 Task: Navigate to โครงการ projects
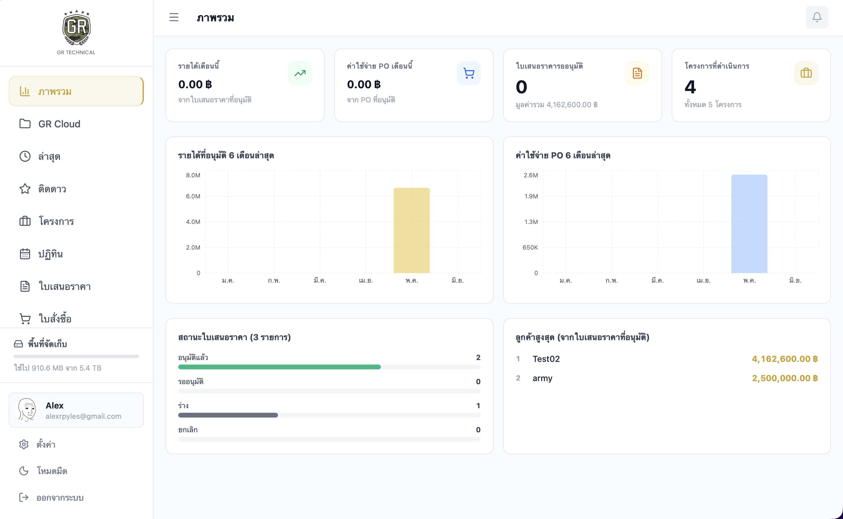point(76,221)
